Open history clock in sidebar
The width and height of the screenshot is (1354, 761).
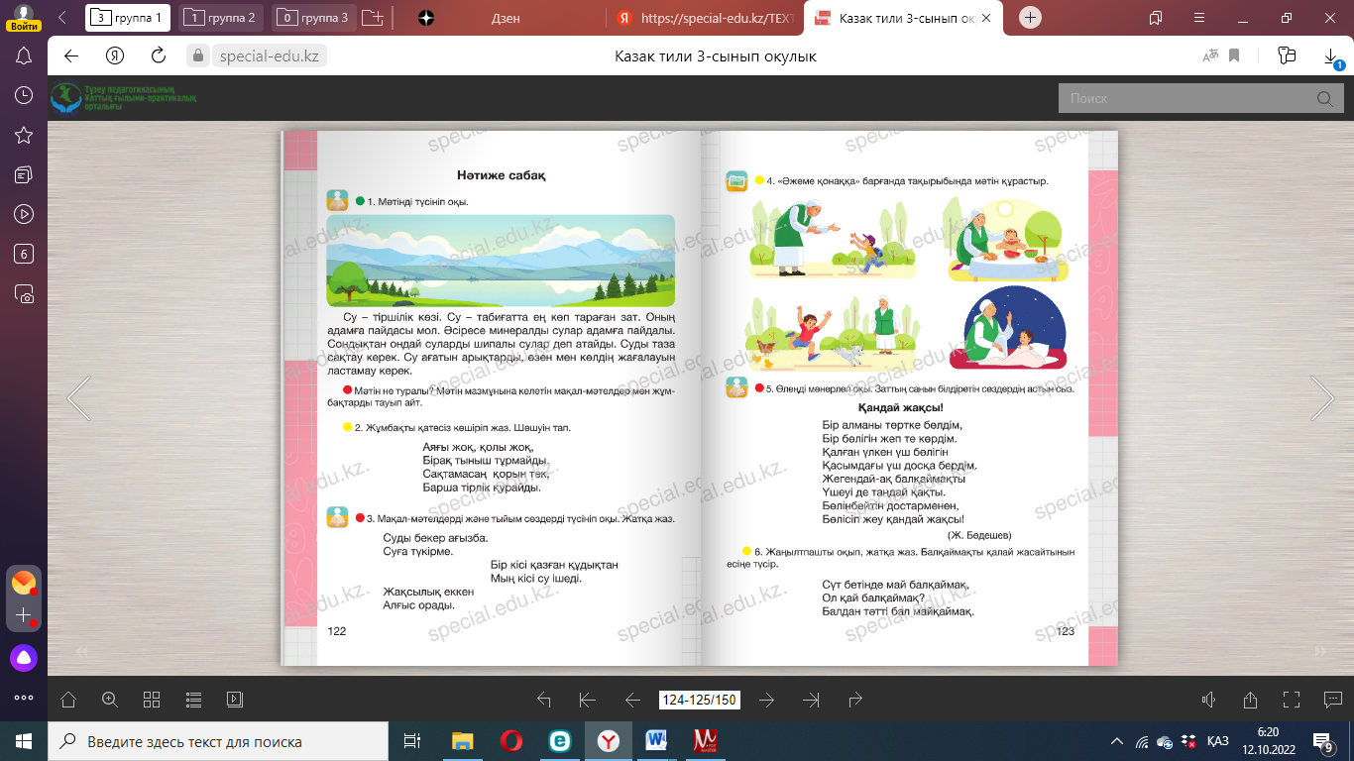24,95
